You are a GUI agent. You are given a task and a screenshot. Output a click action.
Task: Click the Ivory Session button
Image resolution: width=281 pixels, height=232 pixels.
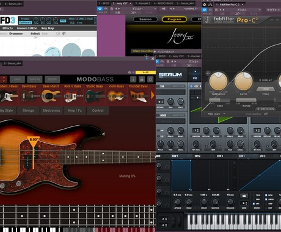click(x=145, y=20)
